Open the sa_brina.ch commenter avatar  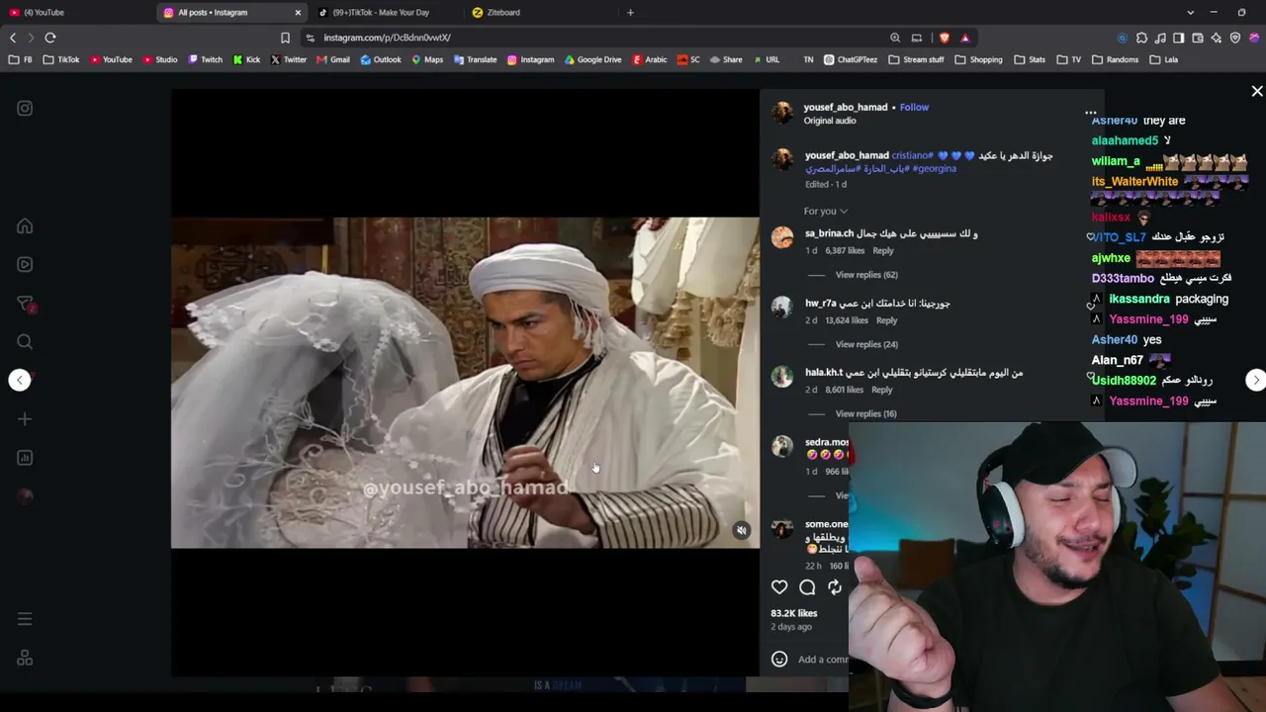point(782,237)
